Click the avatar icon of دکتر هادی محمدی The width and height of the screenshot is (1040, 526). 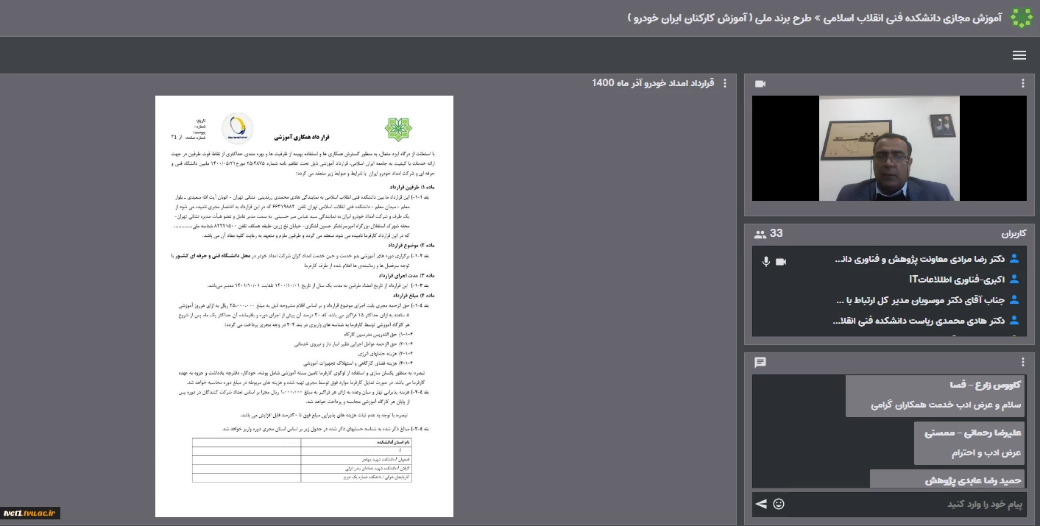click(x=1014, y=321)
